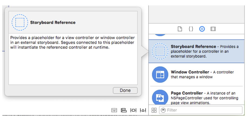
Task: Open the Align constraints menu
Action: (124, 110)
